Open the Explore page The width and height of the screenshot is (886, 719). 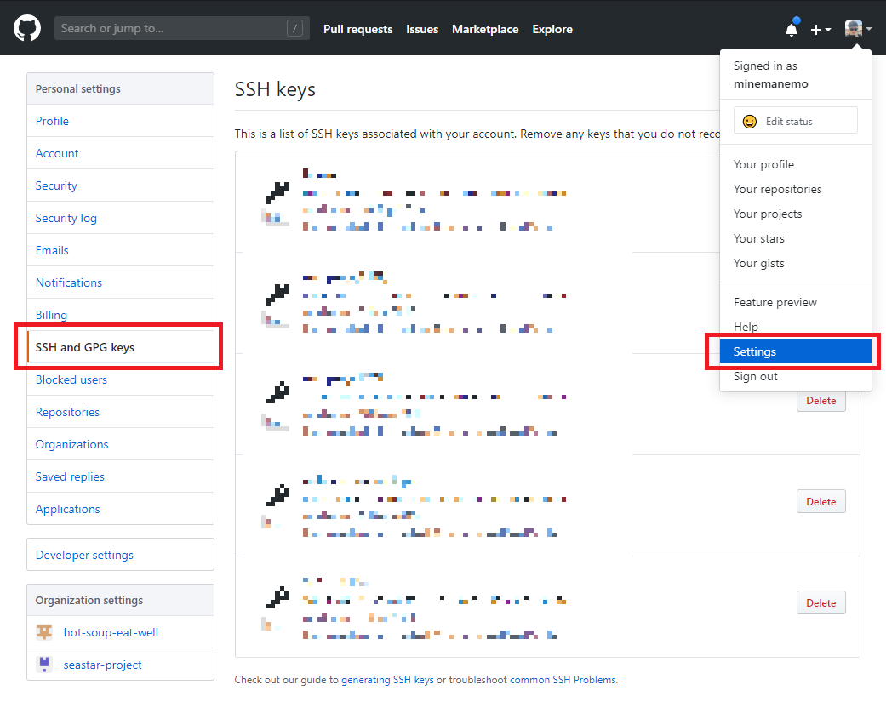(x=552, y=30)
